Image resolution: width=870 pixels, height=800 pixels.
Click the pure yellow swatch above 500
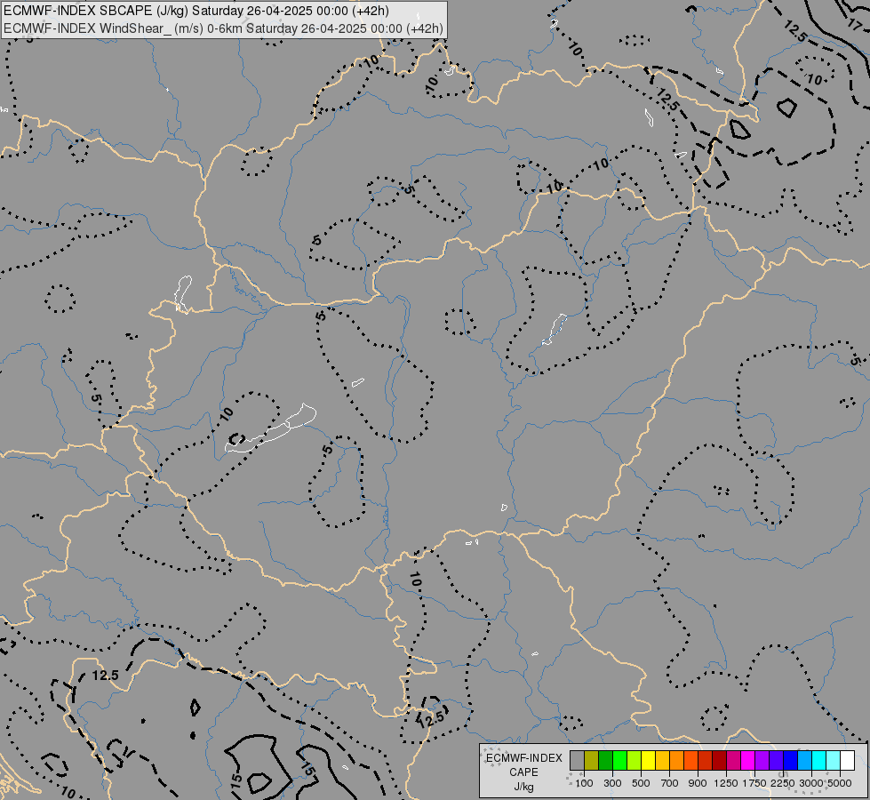pyautogui.click(x=648, y=761)
